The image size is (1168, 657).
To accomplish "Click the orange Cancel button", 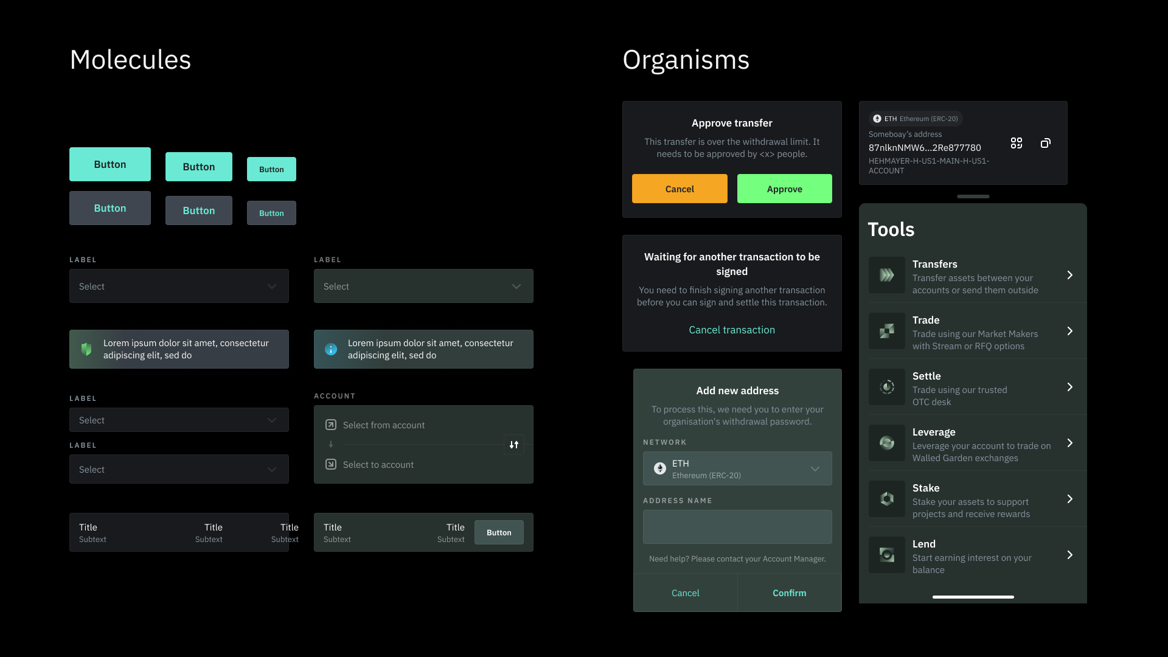I will pyautogui.click(x=680, y=189).
